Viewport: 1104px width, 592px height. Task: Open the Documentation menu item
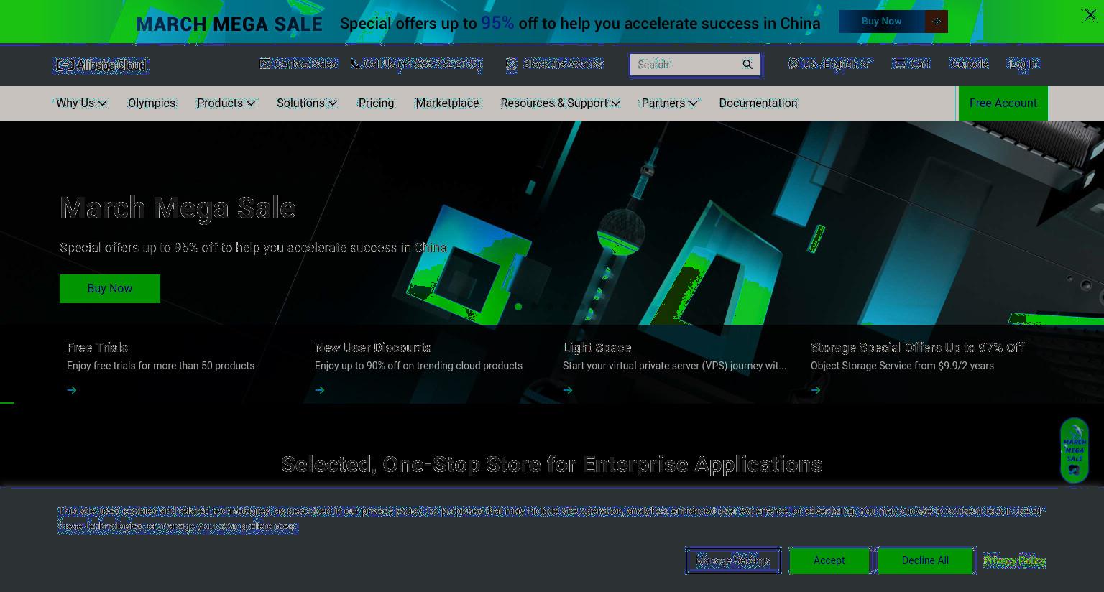tap(758, 103)
